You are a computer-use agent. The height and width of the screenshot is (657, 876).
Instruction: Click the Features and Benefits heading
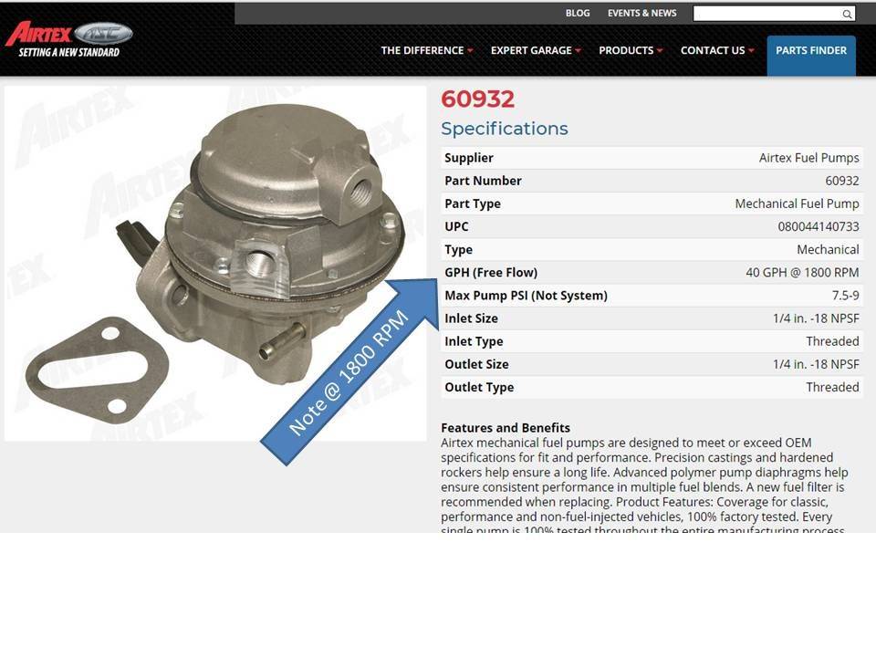point(505,428)
